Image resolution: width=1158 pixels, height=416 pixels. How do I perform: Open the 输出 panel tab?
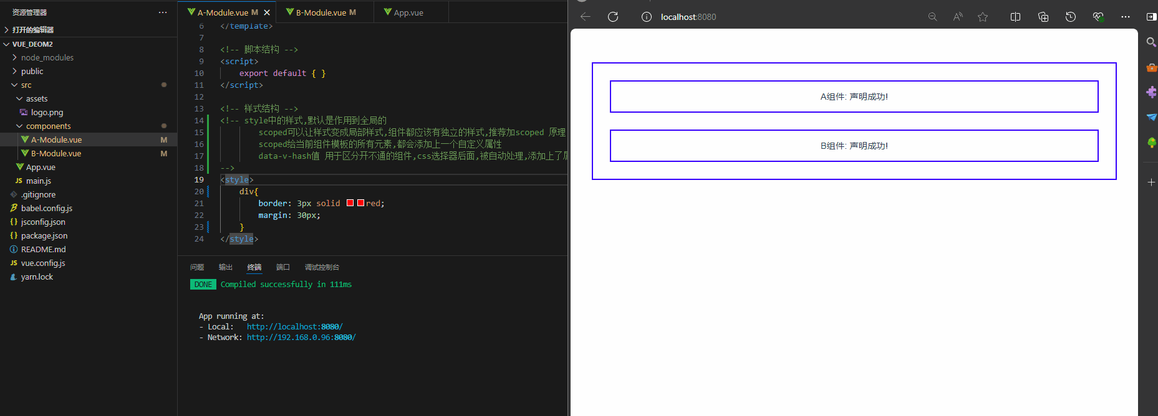coord(226,267)
